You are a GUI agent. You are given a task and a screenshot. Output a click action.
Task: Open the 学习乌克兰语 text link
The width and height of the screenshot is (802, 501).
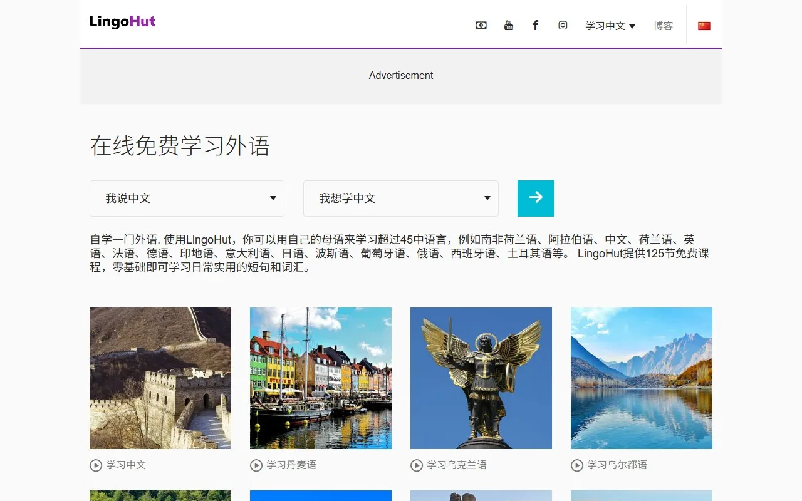(x=457, y=465)
